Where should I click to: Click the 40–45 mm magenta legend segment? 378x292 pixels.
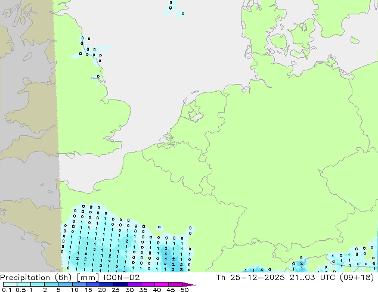click(161, 284)
